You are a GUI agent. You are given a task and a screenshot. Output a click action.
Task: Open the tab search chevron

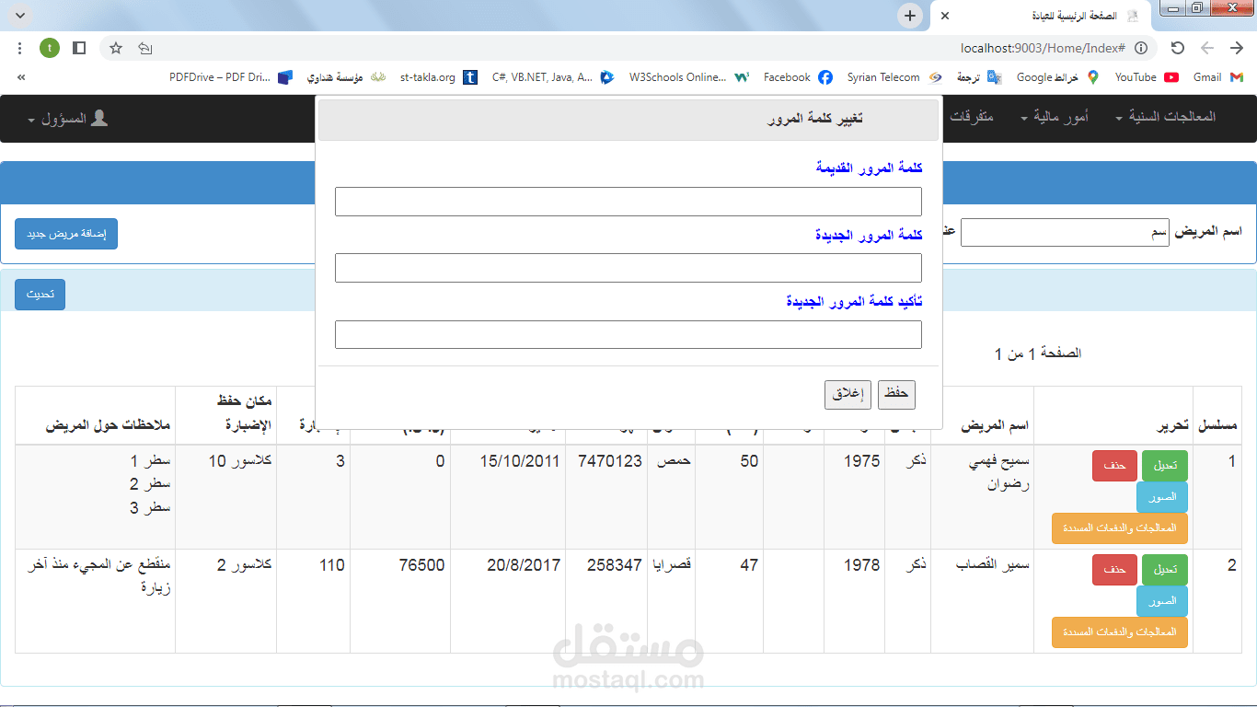pyautogui.click(x=20, y=16)
